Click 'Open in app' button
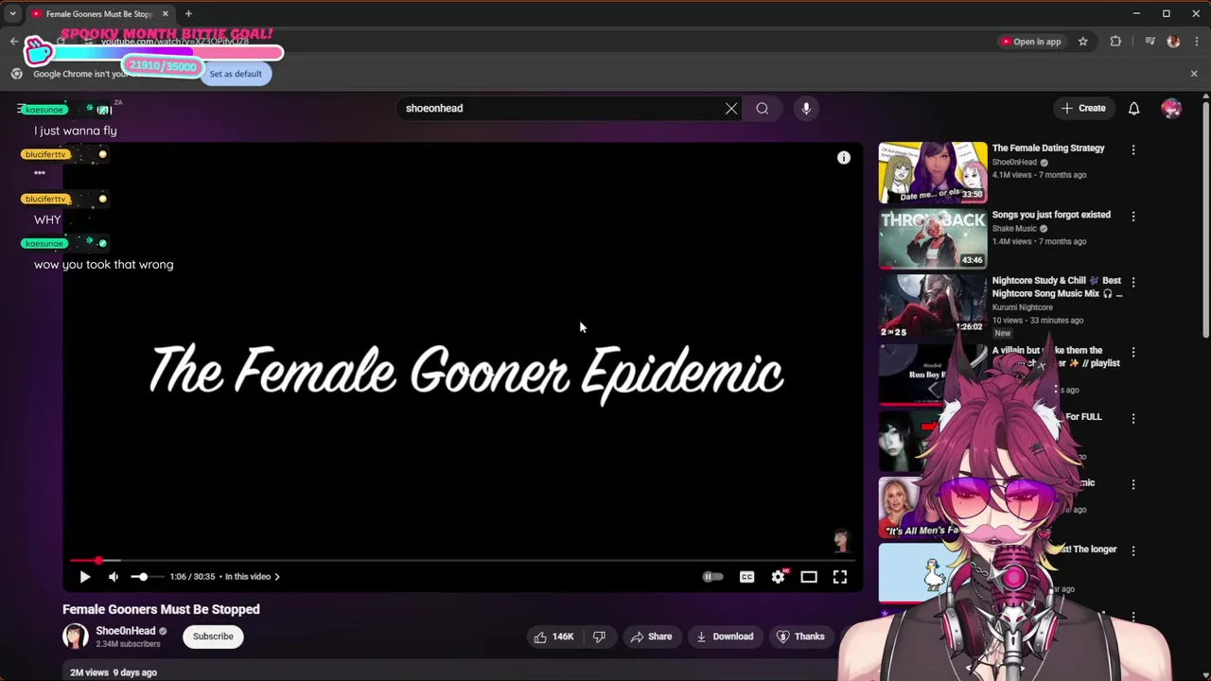1211x681 pixels. coord(1030,42)
